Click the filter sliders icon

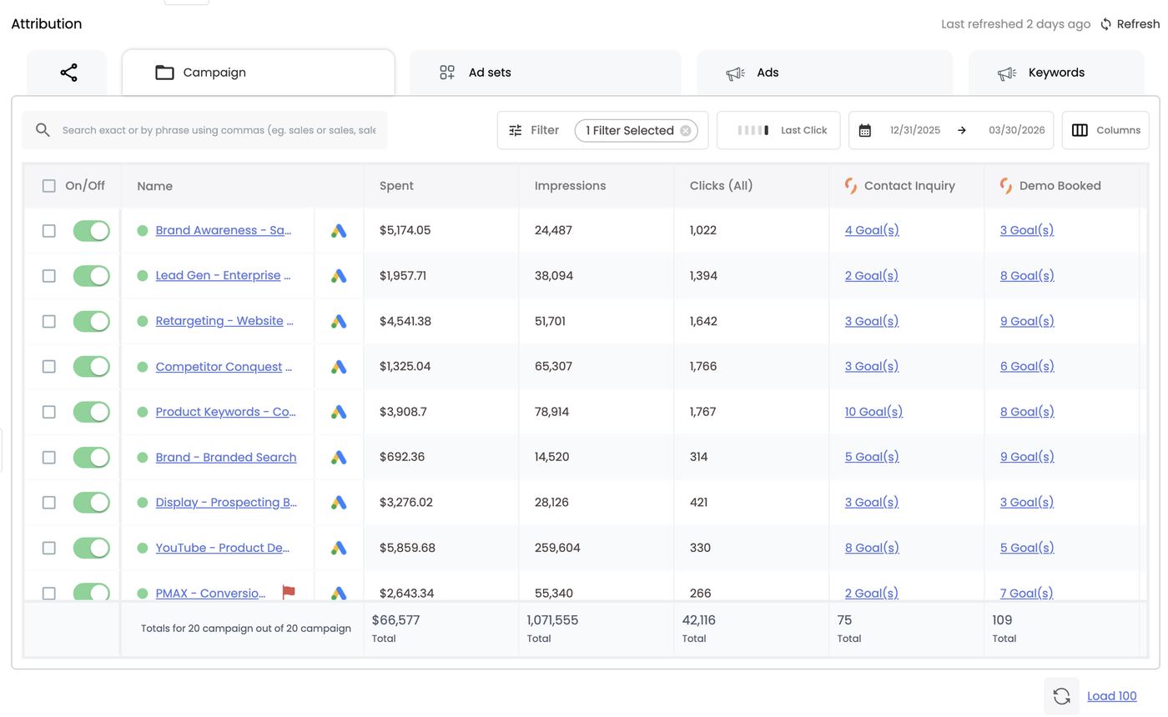pyautogui.click(x=516, y=130)
